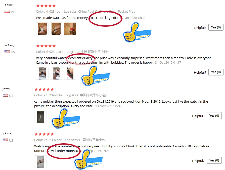Open second wrist photo in P***i's review
This screenshot has width=225, height=170.
56,29
